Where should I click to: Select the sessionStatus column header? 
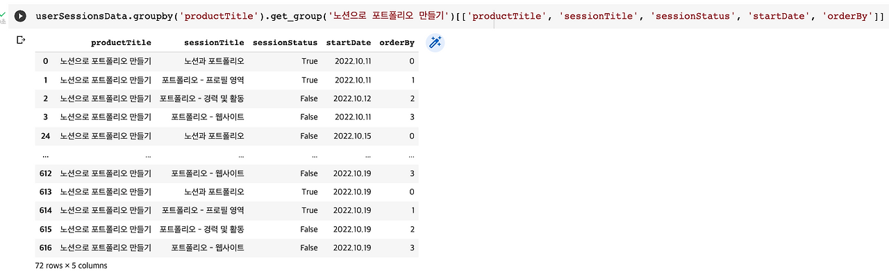click(x=285, y=42)
